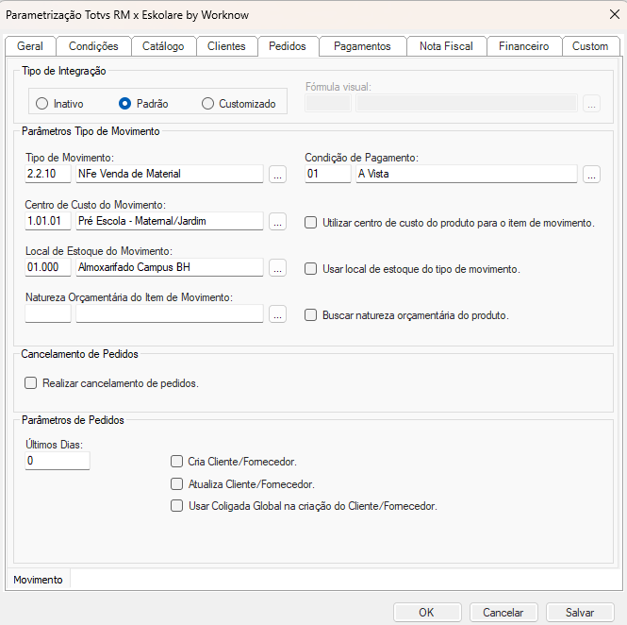
Task: Go to the Catálogo tab
Action: pyautogui.click(x=163, y=46)
